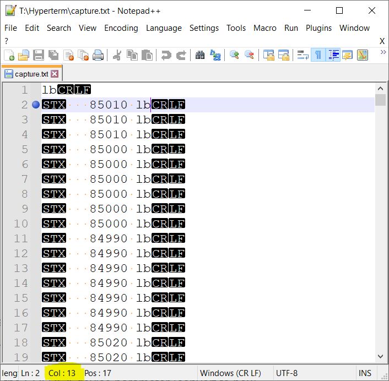The image size is (389, 381).
Task: Zoom out with magnifier minus icon
Action: pos(249,55)
